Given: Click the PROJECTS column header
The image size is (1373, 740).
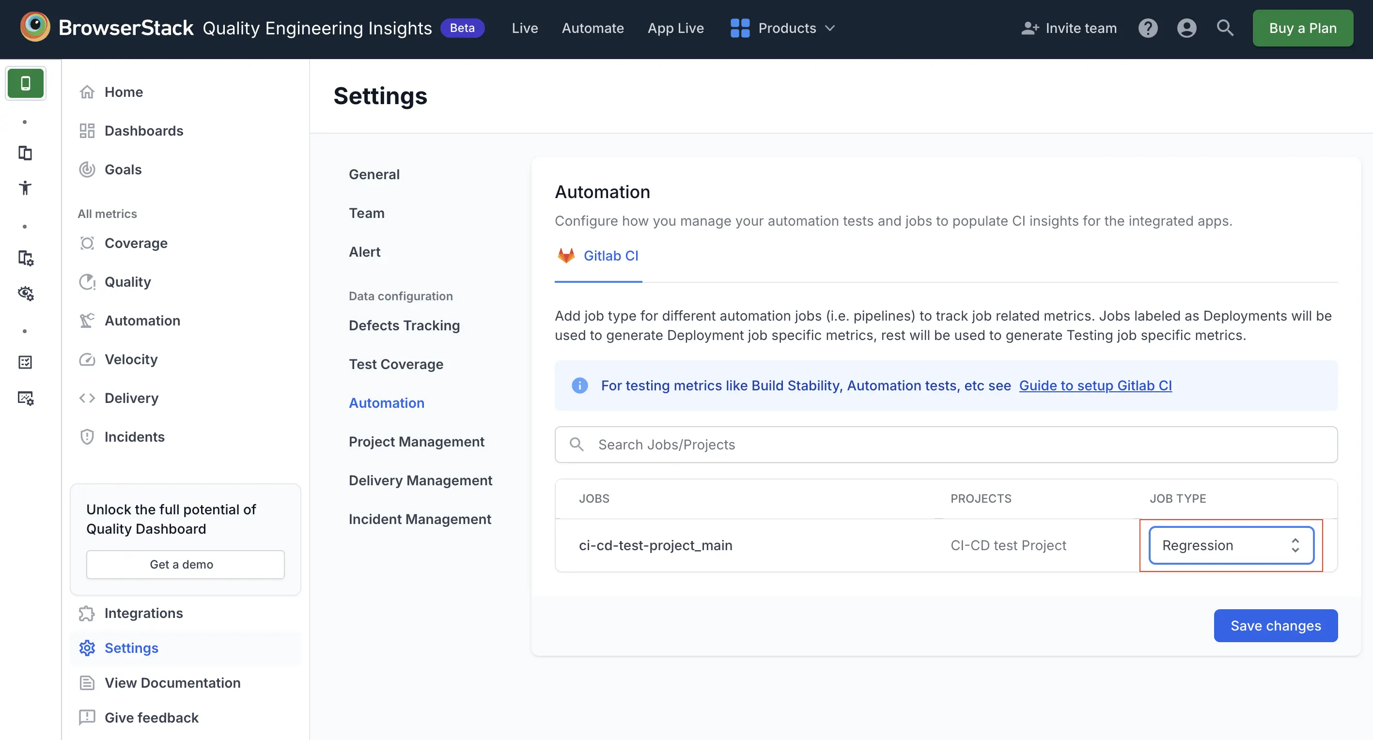Looking at the screenshot, I should 981,499.
